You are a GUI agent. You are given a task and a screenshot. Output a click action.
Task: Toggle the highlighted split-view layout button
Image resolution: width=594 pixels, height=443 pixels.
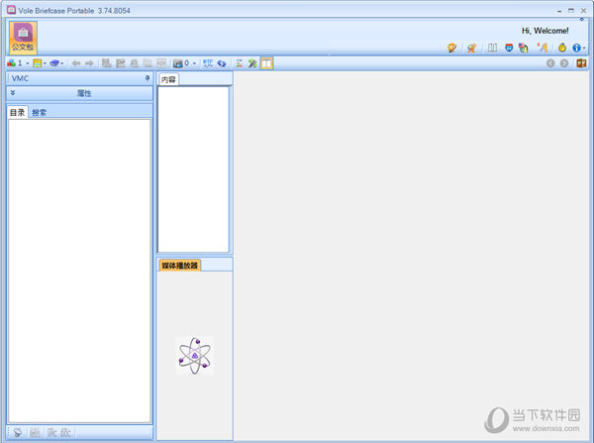267,63
